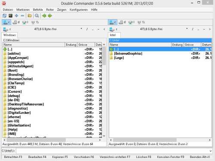Viewport: 215px width, 161px height.
Task: Click the yellow folder toolbar icon
Action: pos(30,15)
